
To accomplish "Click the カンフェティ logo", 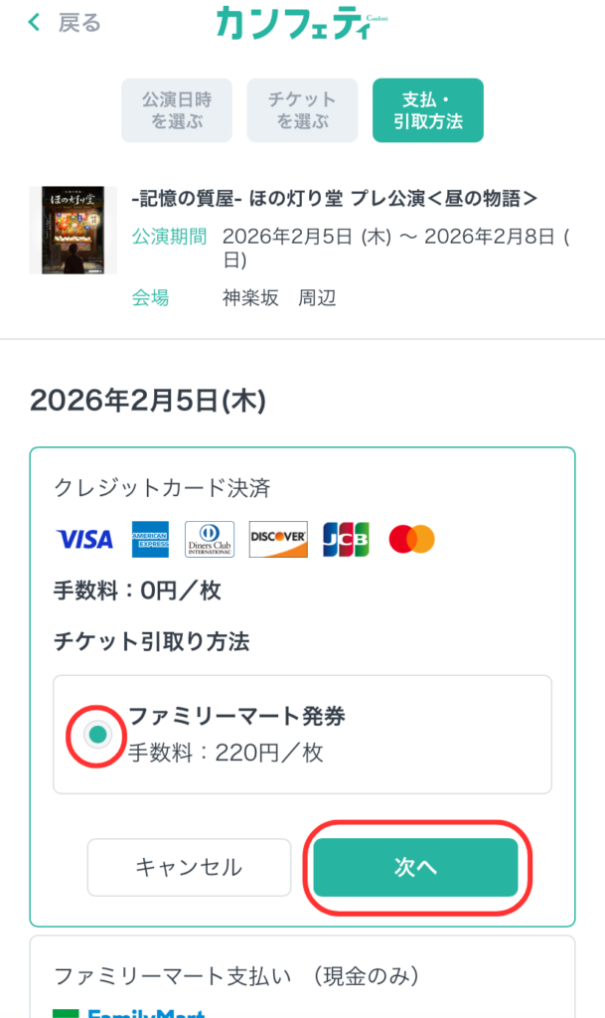I will click(x=300, y=22).
